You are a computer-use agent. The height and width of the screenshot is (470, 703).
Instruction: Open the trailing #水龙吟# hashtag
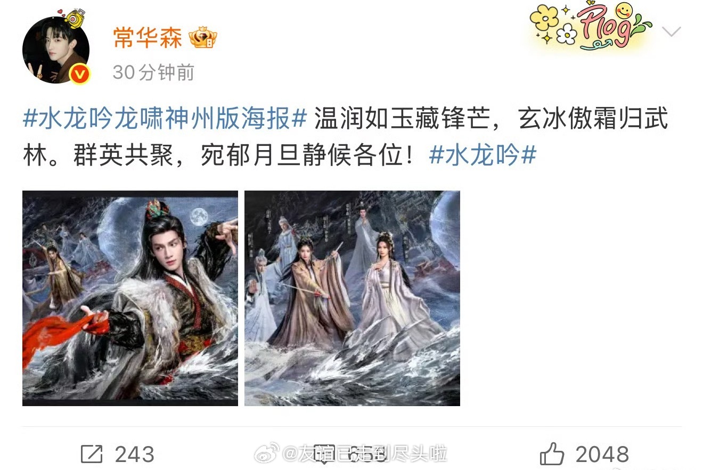[483, 155]
